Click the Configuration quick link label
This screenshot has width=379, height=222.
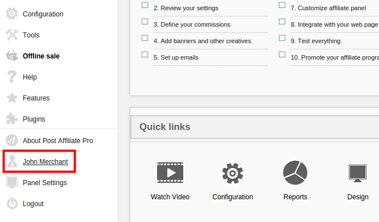click(233, 197)
